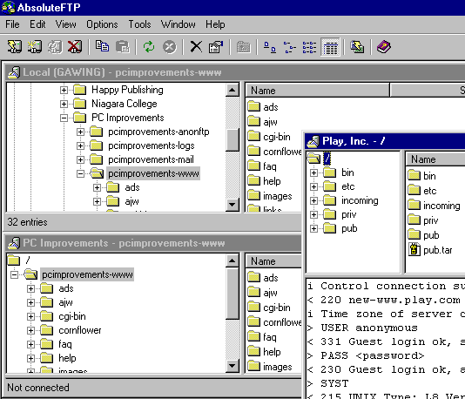Open the Tools menu

pyautogui.click(x=139, y=24)
